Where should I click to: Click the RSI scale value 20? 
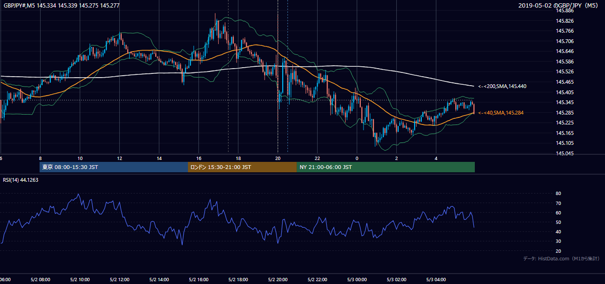click(558, 251)
